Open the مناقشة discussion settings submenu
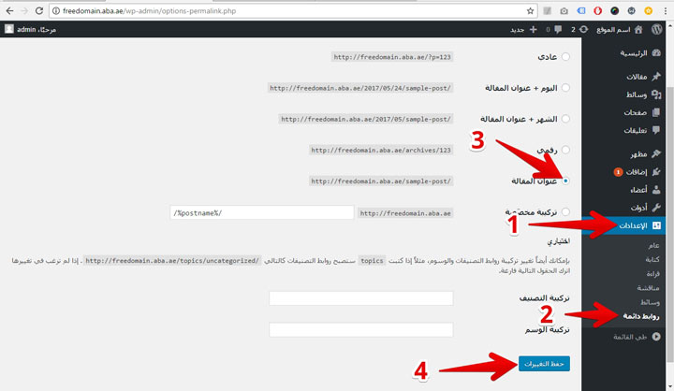 648,288
